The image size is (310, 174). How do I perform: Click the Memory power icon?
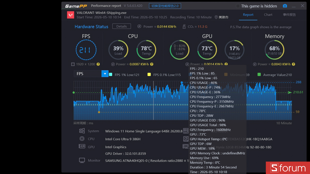pyautogui.click(x=254, y=64)
